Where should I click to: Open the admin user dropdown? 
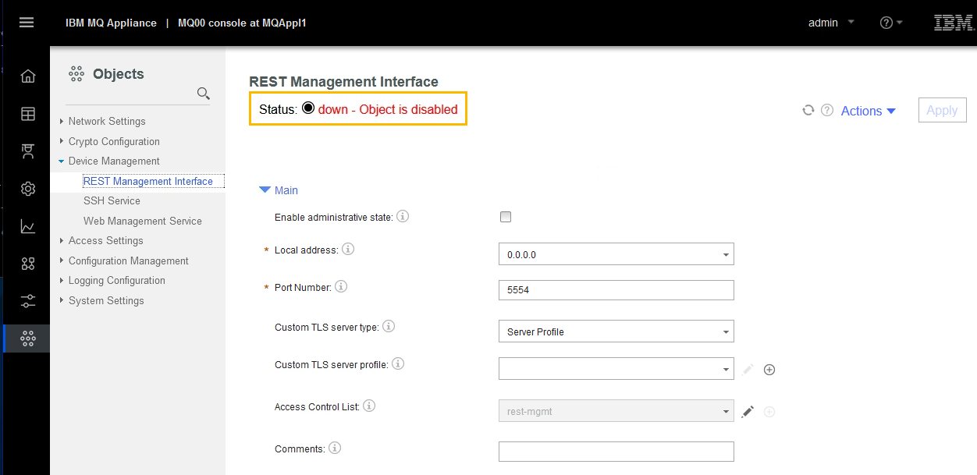tap(831, 23)
